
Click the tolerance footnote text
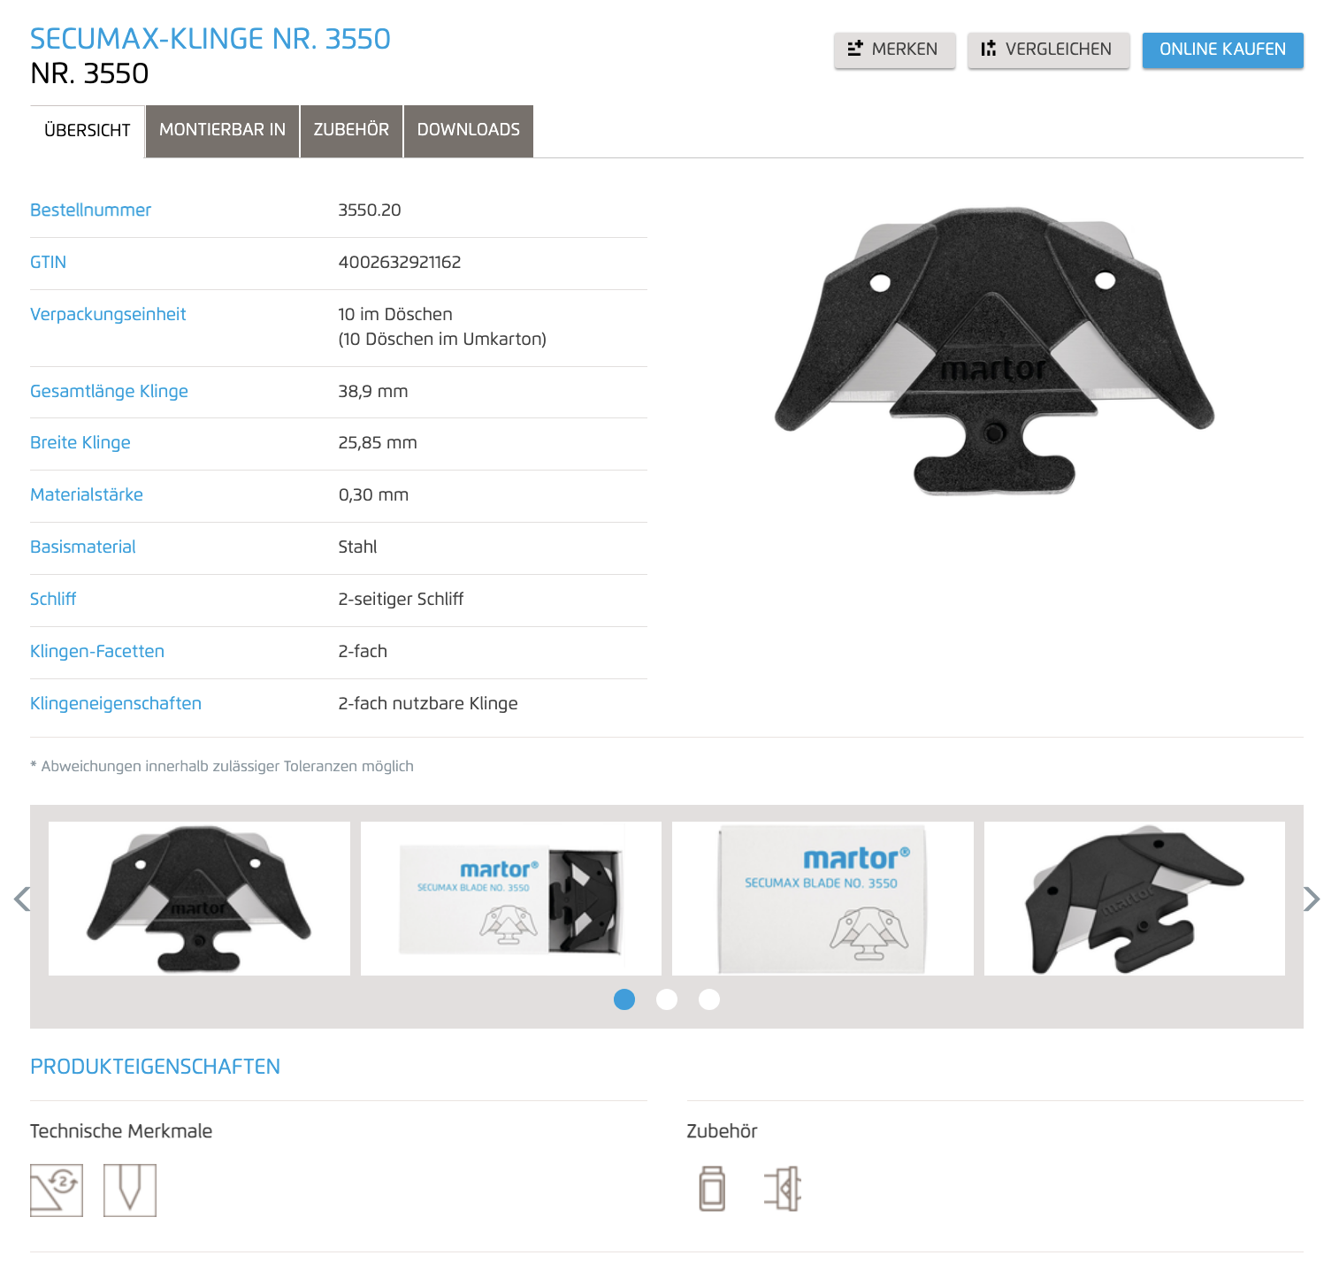pyautogui.click(x=222, y=766)
